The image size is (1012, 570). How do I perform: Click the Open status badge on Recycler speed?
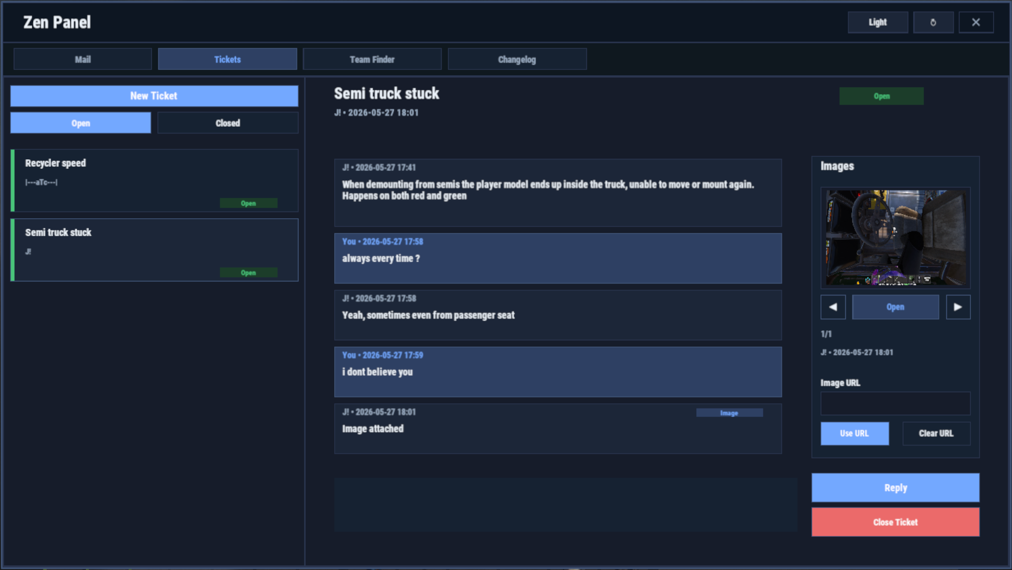(248, 203)
